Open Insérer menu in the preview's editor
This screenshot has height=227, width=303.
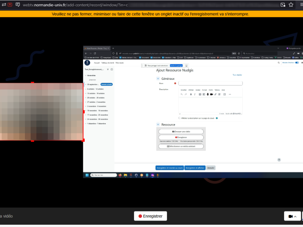coord(198,90)
